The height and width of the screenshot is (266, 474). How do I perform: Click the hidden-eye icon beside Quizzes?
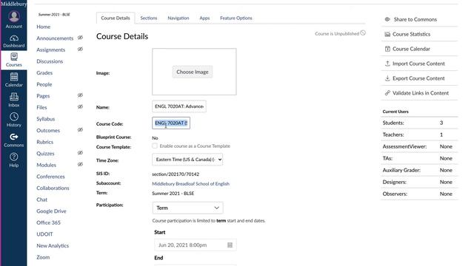(80, 153)
